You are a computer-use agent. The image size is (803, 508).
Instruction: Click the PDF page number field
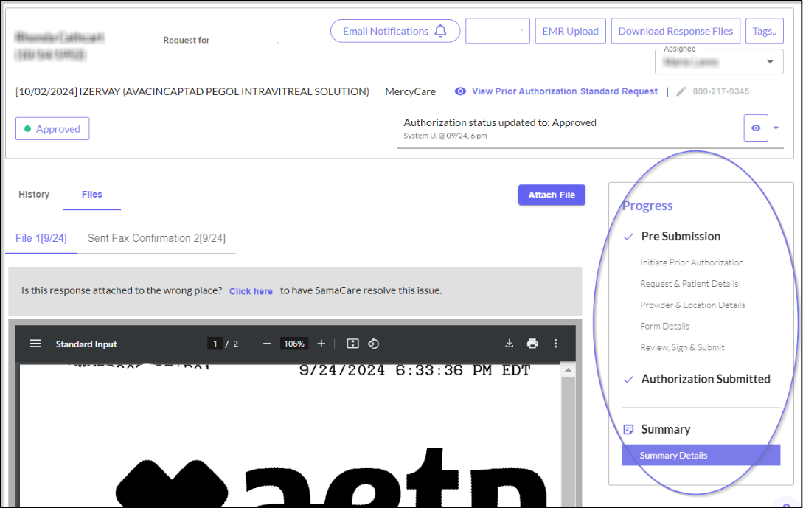[215, 344]
